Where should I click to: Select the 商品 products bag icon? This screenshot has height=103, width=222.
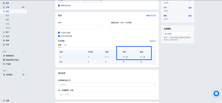(x=4, y=11)
